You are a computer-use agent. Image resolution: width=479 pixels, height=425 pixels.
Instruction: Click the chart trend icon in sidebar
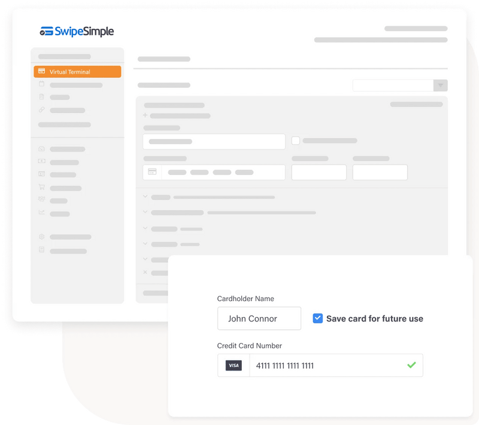click(x=42, y=212)
